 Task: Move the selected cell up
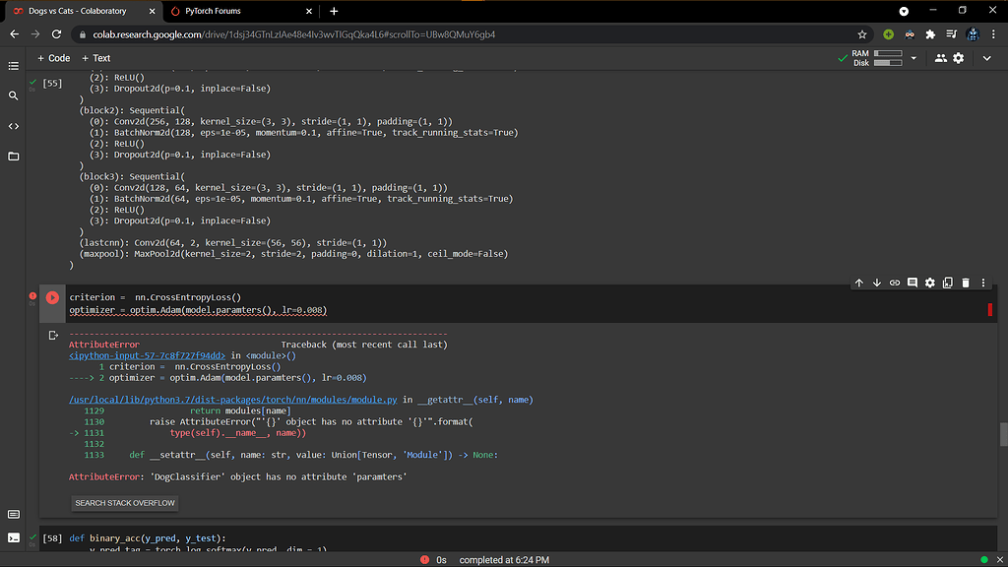[x=859, y=283]
